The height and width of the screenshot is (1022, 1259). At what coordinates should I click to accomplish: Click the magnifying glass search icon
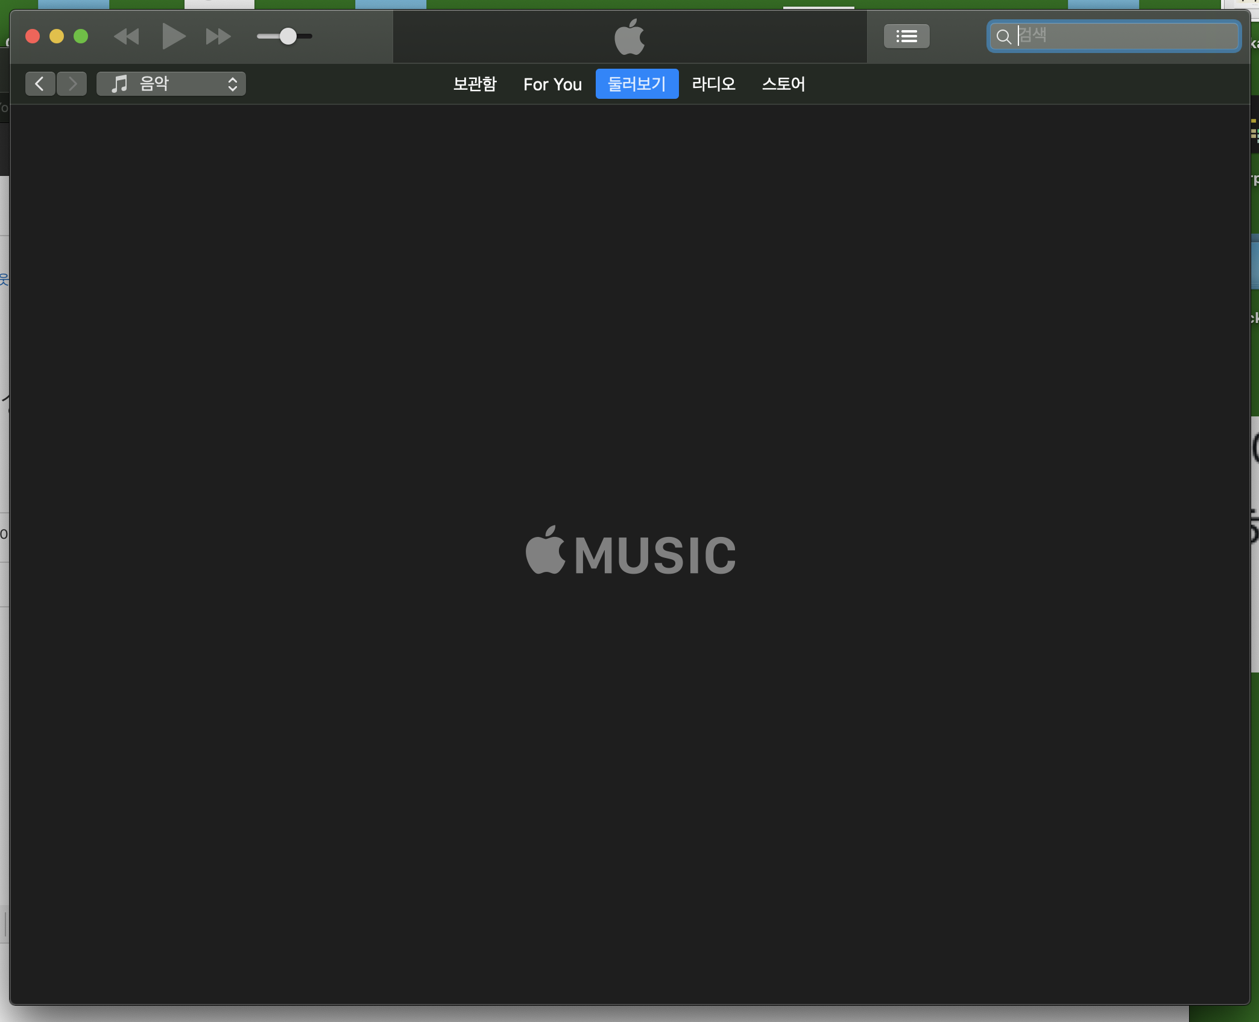(x=1003, y=37)
